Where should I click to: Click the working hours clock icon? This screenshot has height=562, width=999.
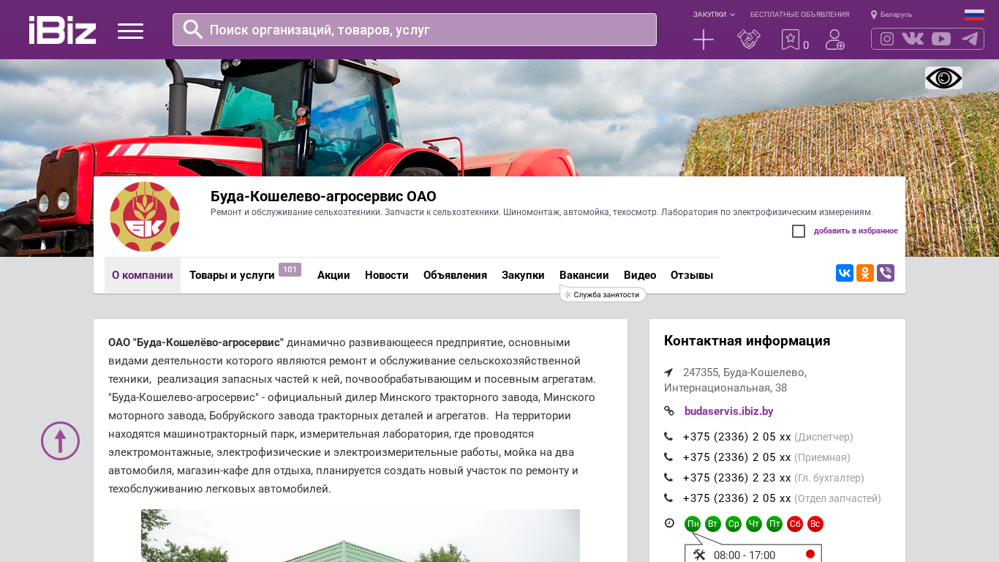click(669, 523)
